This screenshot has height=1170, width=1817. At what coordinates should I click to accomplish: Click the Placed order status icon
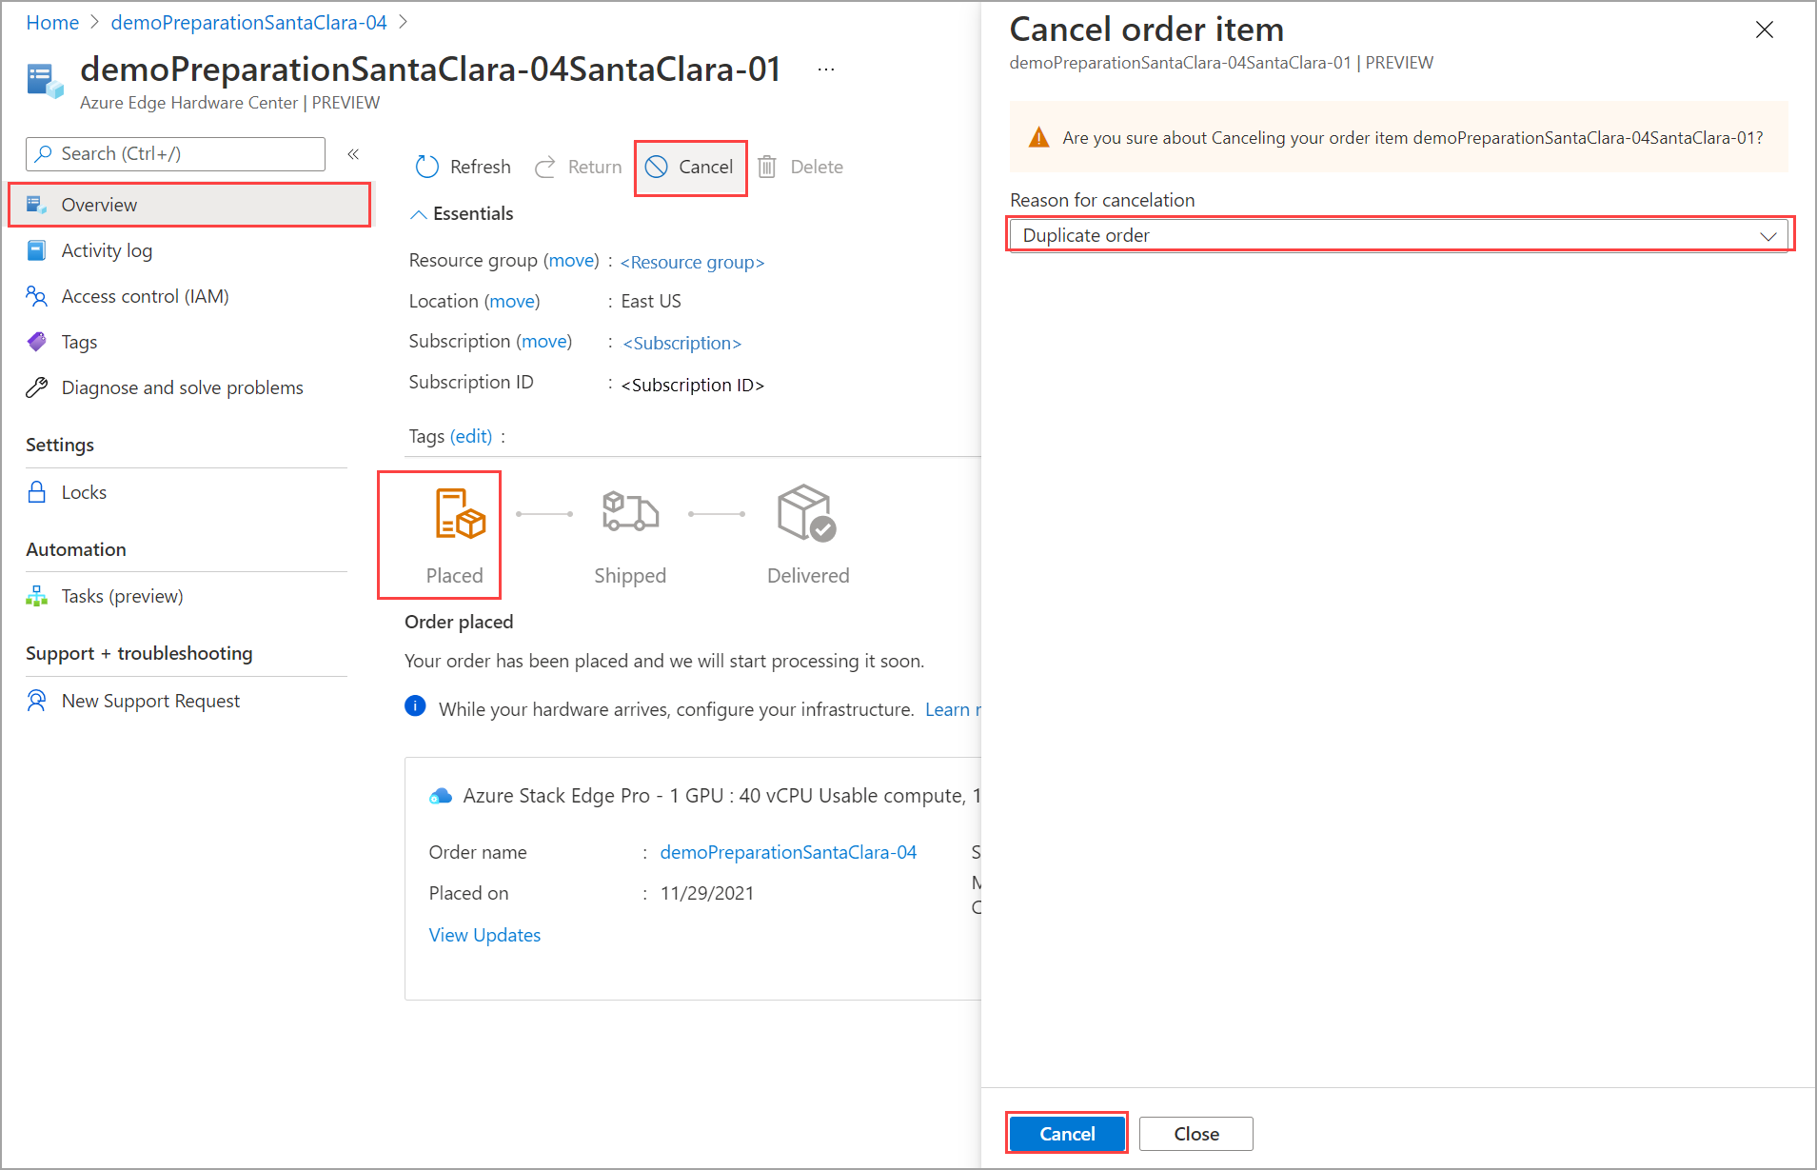[x=460, y=514]
